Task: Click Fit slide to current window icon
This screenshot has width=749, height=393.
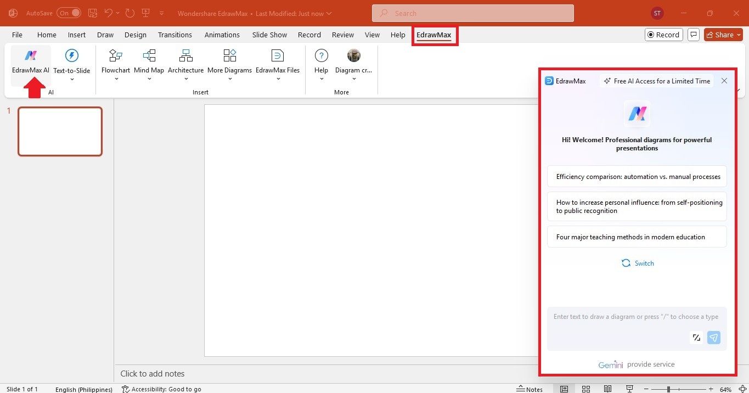Action: pos(742,389)
